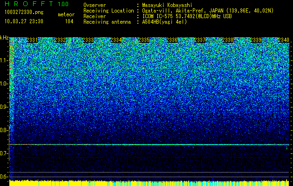Select the filename 1003272330.png
Image resolution: width=293 pixels, height=186 pixels.
24,13
